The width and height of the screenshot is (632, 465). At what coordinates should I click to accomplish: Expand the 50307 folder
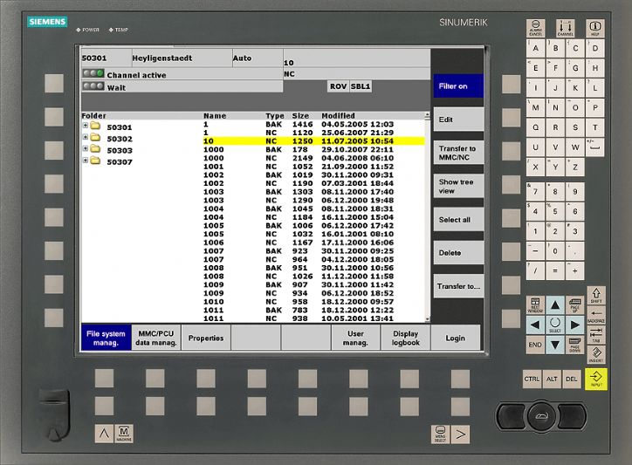click(x=86, y=161)
